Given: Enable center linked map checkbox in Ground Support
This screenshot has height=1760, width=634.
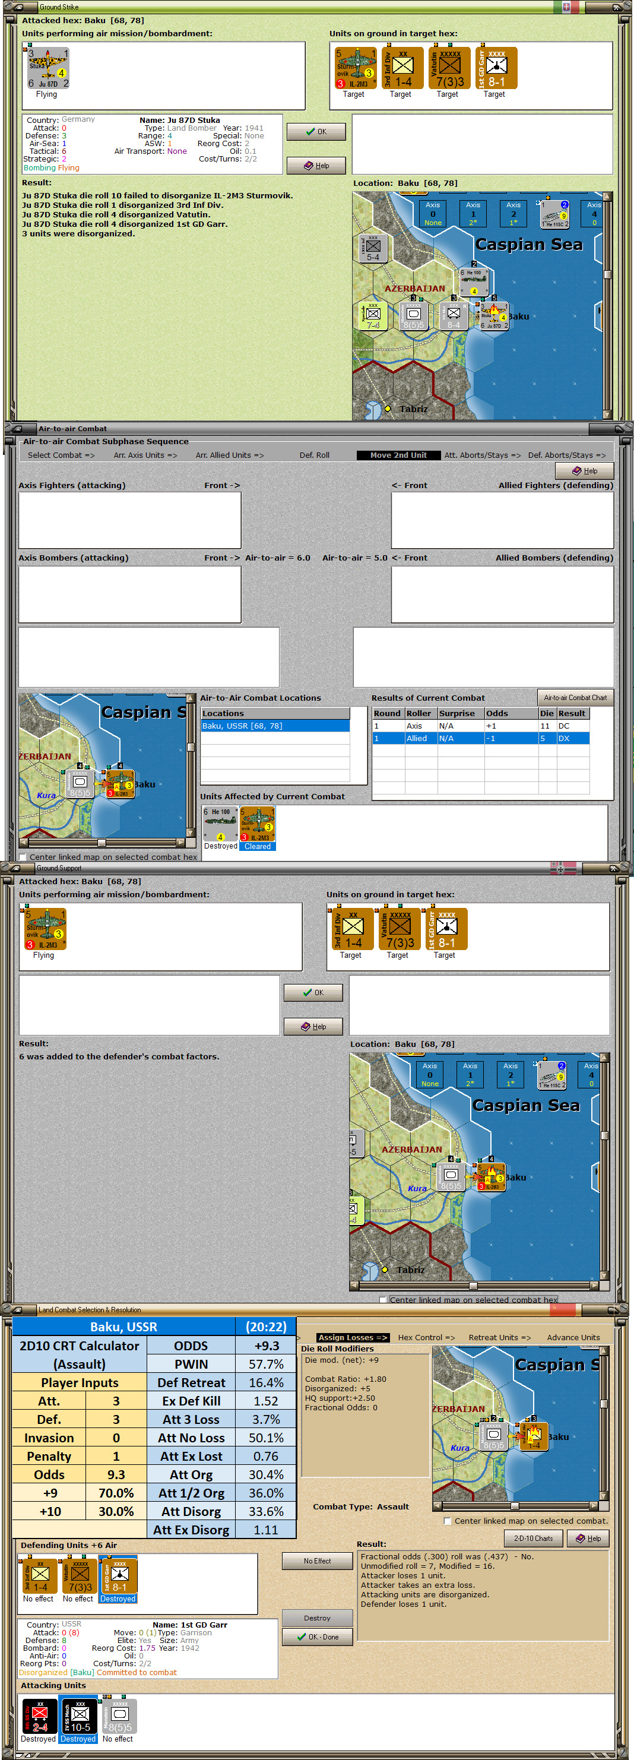Looking at the screenshot, I should pos(382,1299).
